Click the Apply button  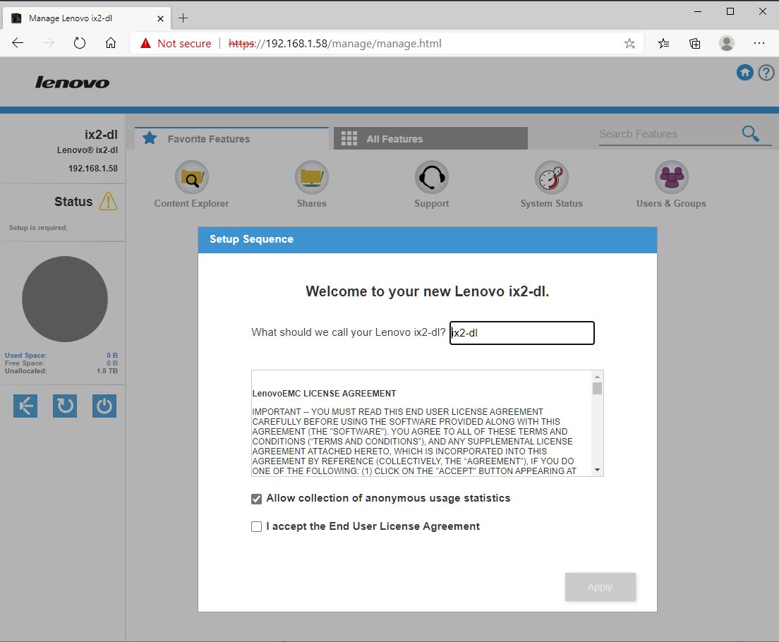600,587
